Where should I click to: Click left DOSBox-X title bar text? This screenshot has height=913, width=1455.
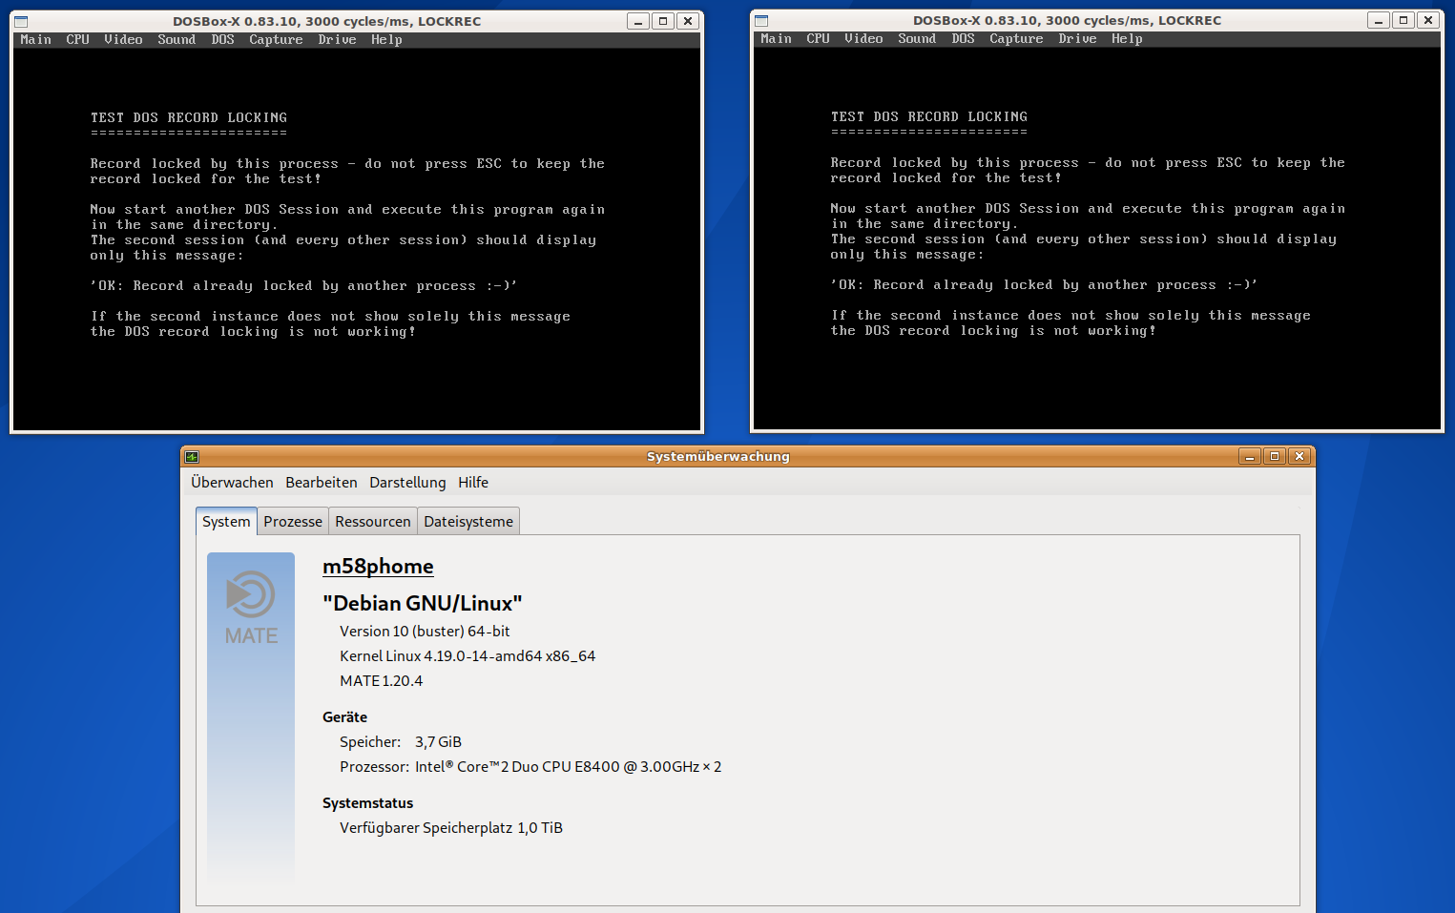pos(326,21)
